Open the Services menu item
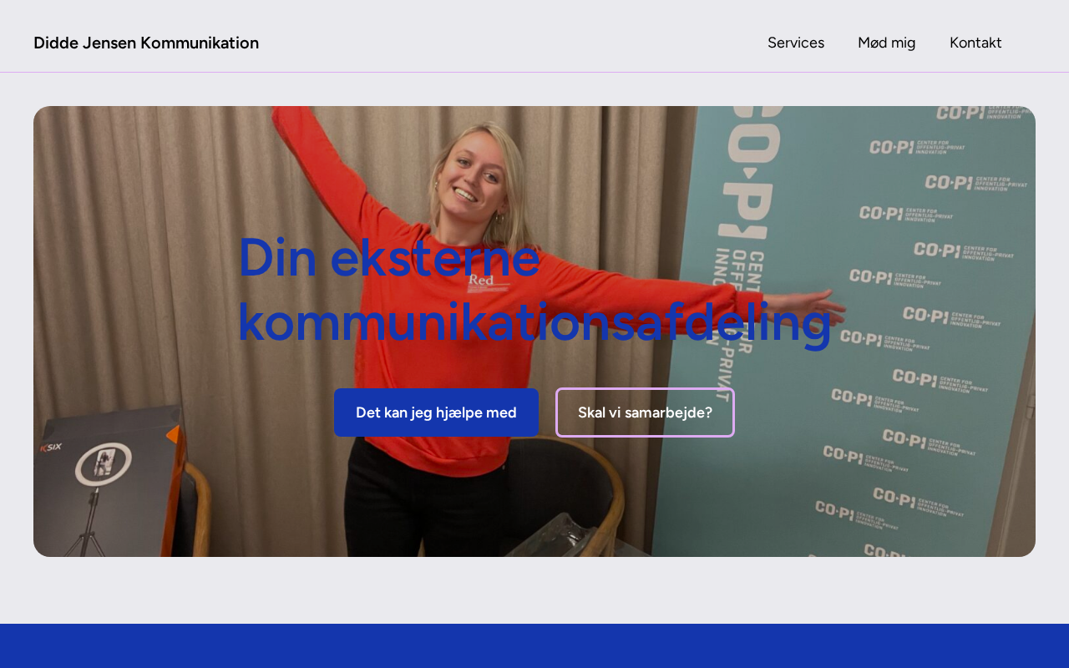 coord(796,43)
